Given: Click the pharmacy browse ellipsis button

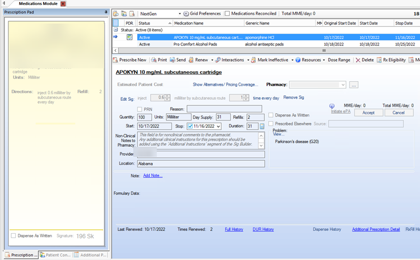Looking at the screenshot, I should [353, 85].
